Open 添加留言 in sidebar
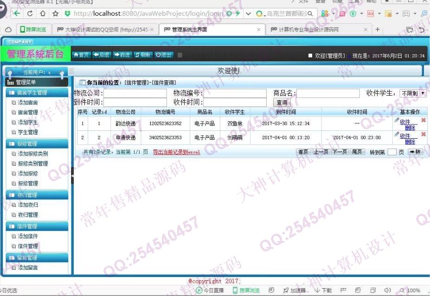Screen dimensions: 430x296 tap(28, 268)
